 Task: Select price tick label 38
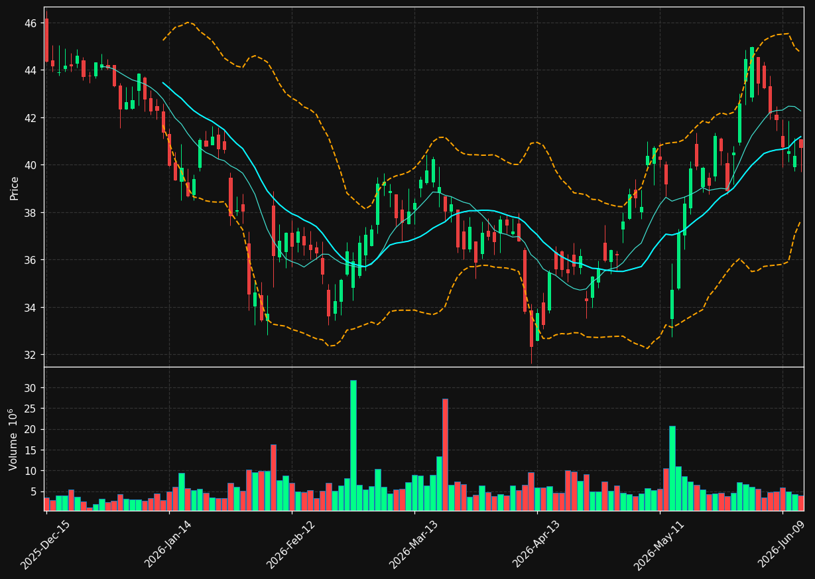tap(31, 213)
